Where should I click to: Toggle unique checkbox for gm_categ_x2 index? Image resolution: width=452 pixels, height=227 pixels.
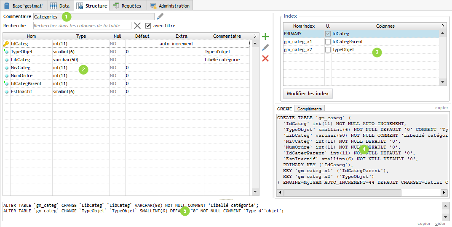click(x=328, y=50)
